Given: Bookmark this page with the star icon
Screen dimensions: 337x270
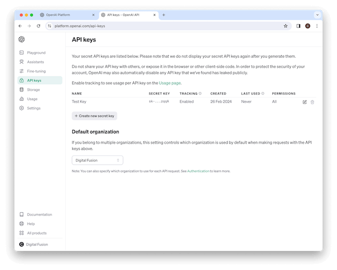Looking at the screenshot, I should click(x=285, y=26).
